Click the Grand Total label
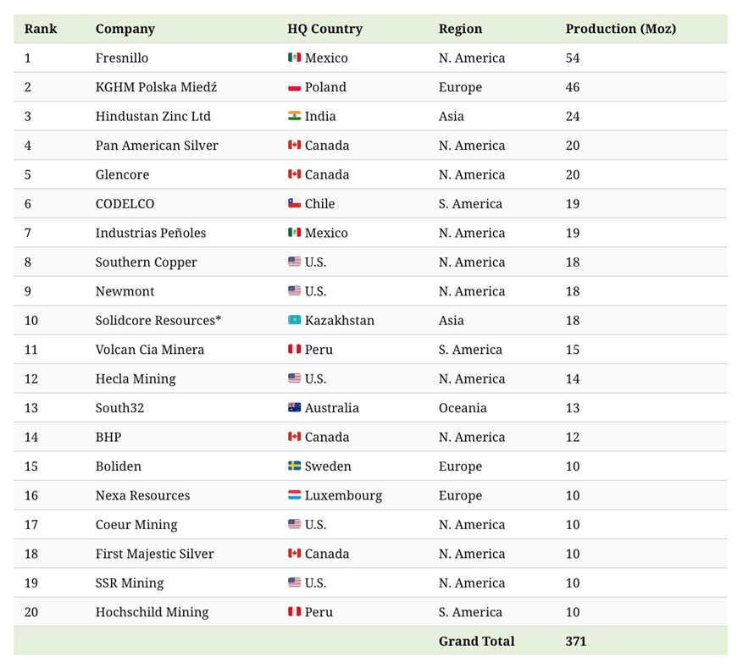743x668 pixels. [x=476, y=641]
